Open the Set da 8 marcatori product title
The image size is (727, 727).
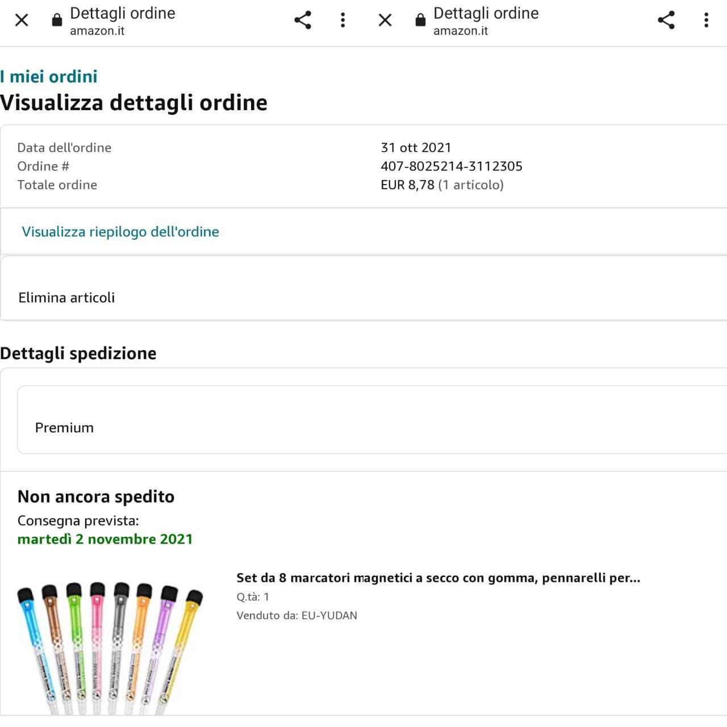pyautogui.click(x=438, y=578)
